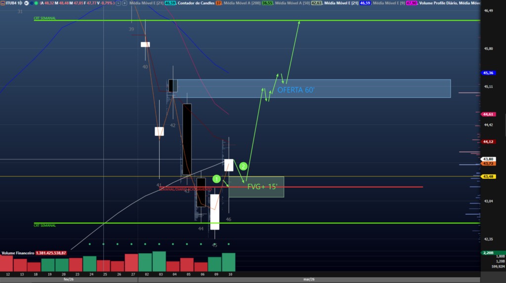Viewport: 506px width, 283px height.
Task: Click the mar/26 month on time axis
Action: point(309,280)
